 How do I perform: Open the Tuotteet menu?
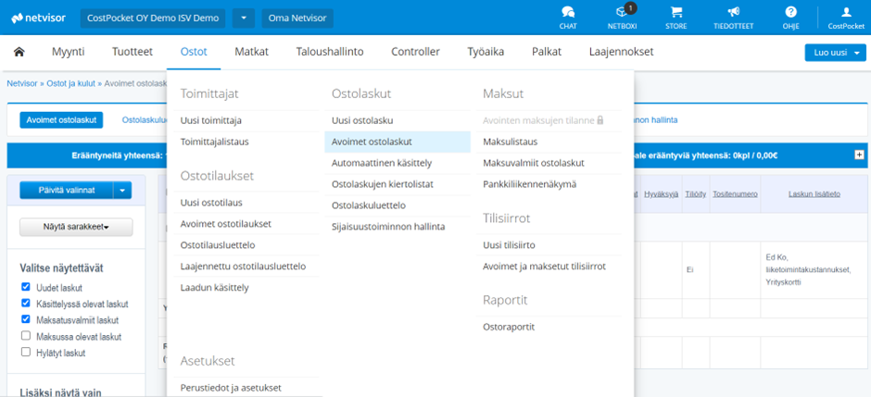tap(133, 52)
